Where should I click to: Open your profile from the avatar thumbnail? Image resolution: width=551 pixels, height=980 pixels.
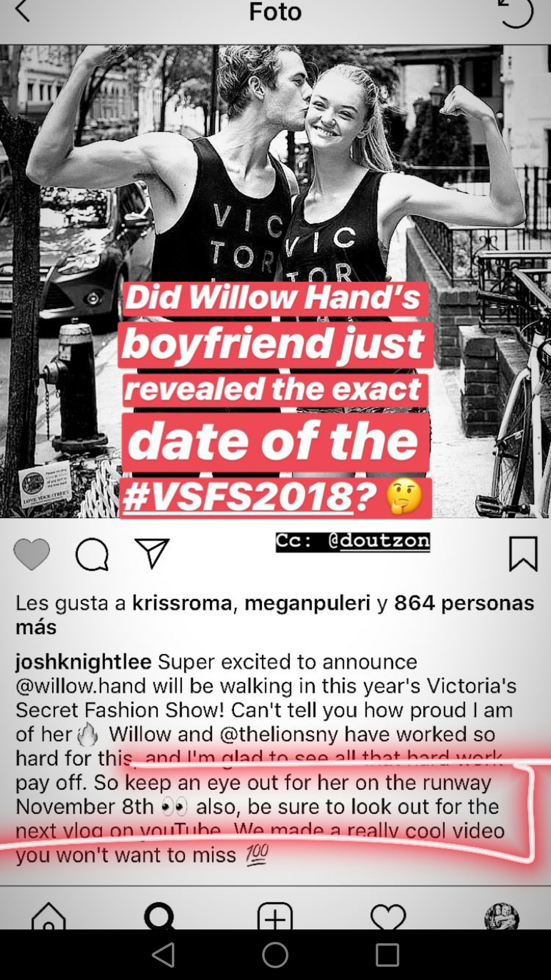click(x=502, y=916)
